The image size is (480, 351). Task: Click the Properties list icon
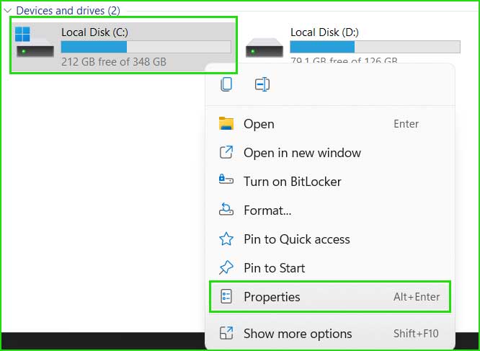pyautogui.click(x=226, y=296)
